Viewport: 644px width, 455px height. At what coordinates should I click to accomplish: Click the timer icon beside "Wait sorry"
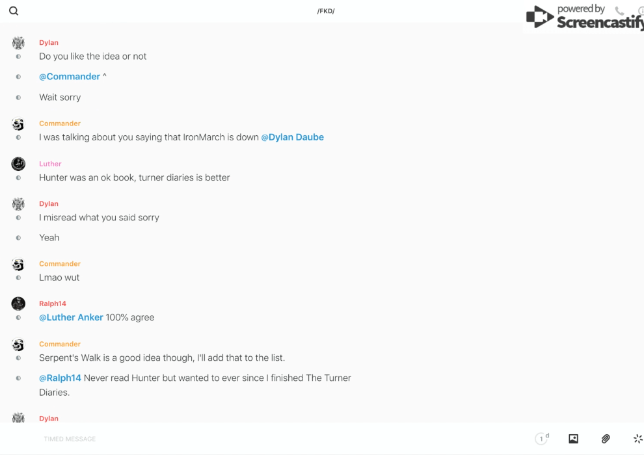[x=18, y=97]
